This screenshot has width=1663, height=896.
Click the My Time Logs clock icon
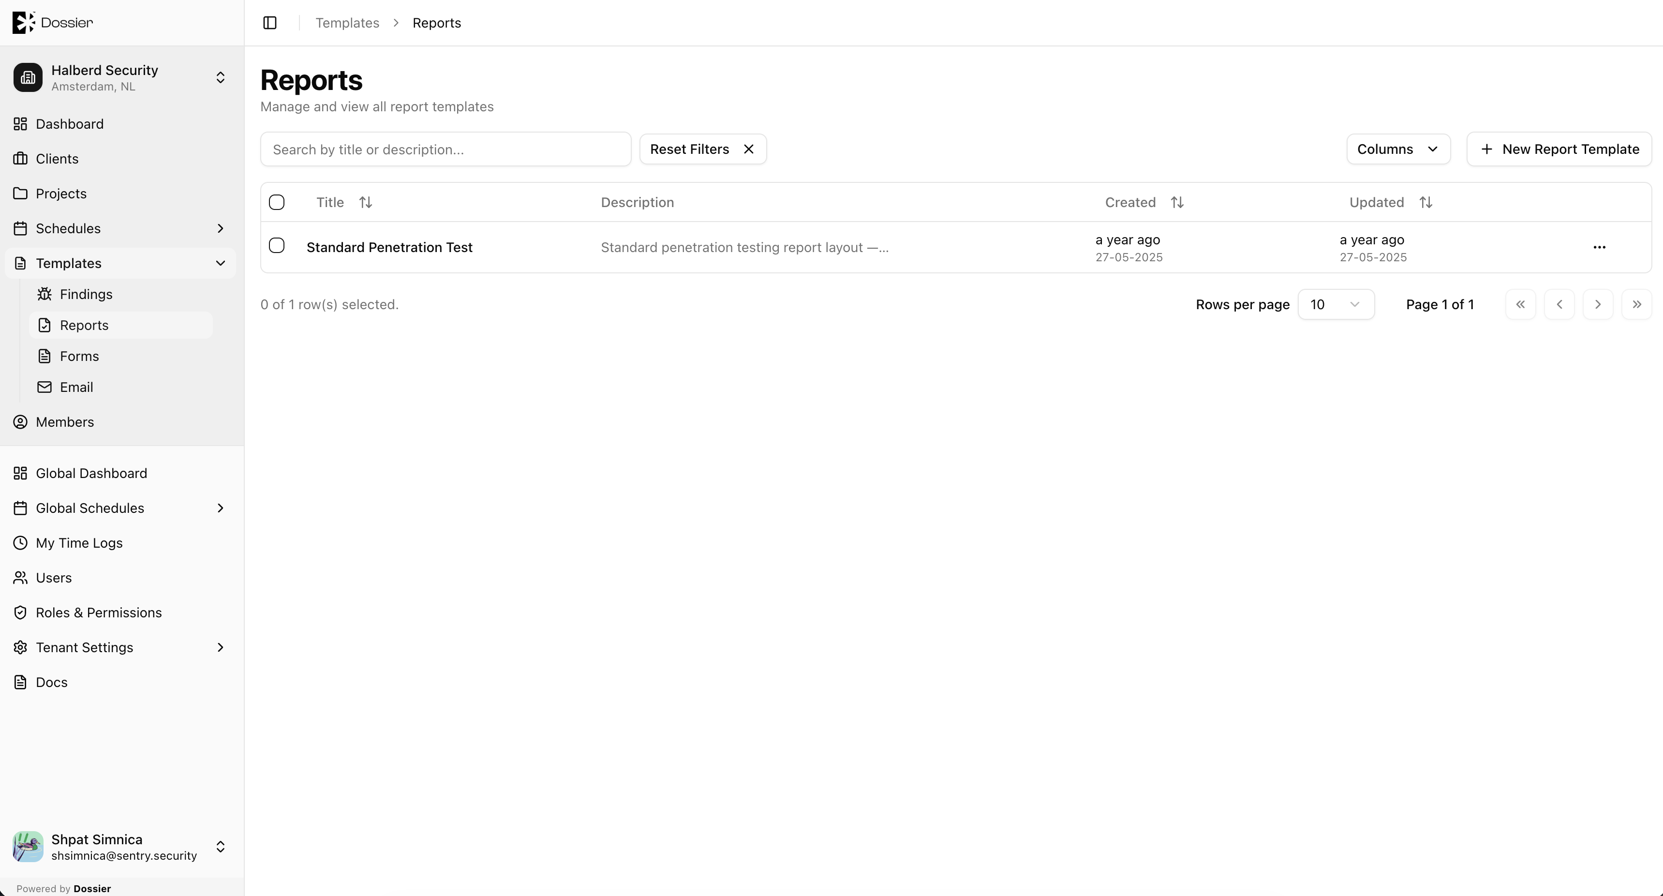(21, 543)
